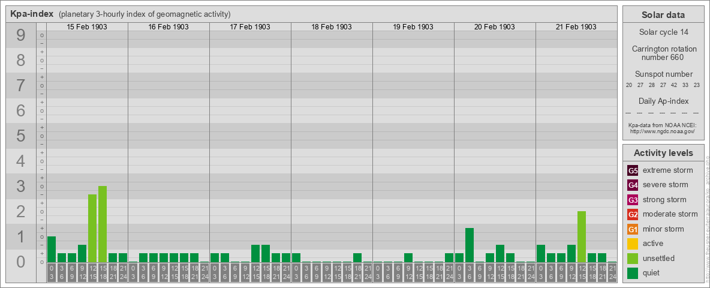Click the G3 strong storm badge
710x288 pixels.
pyautogui.click(x=633, y=200)
